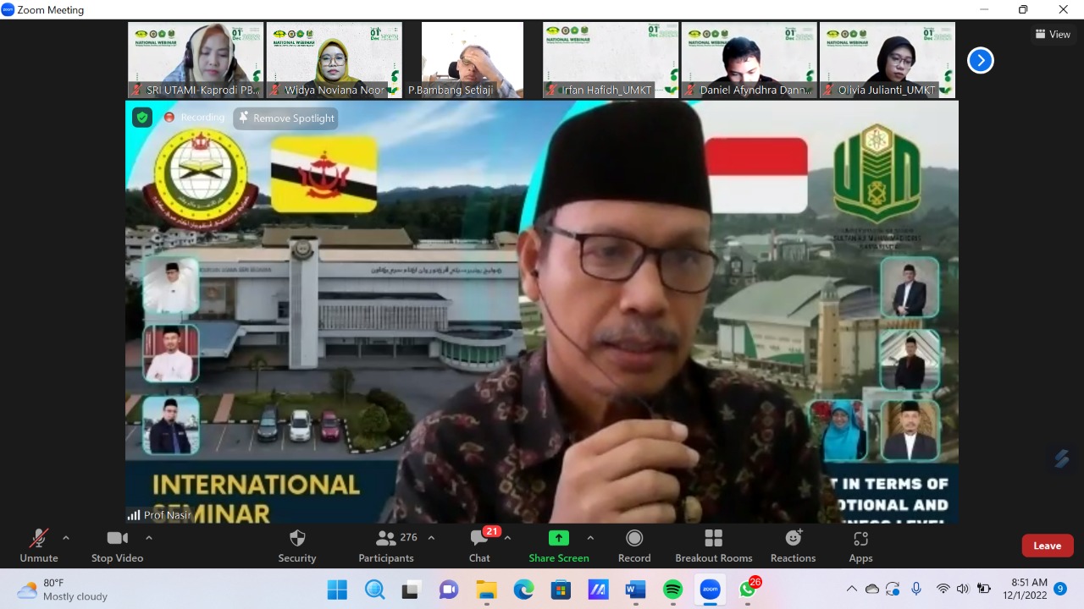This screenshot has width=1084, height=609.
Task: Click the green Share Screen button
Action: point(559,546)
